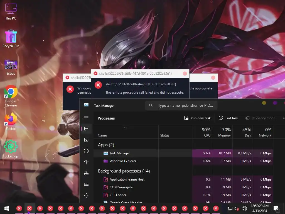Click the Efficiency mode button

(x=260, y=118)
